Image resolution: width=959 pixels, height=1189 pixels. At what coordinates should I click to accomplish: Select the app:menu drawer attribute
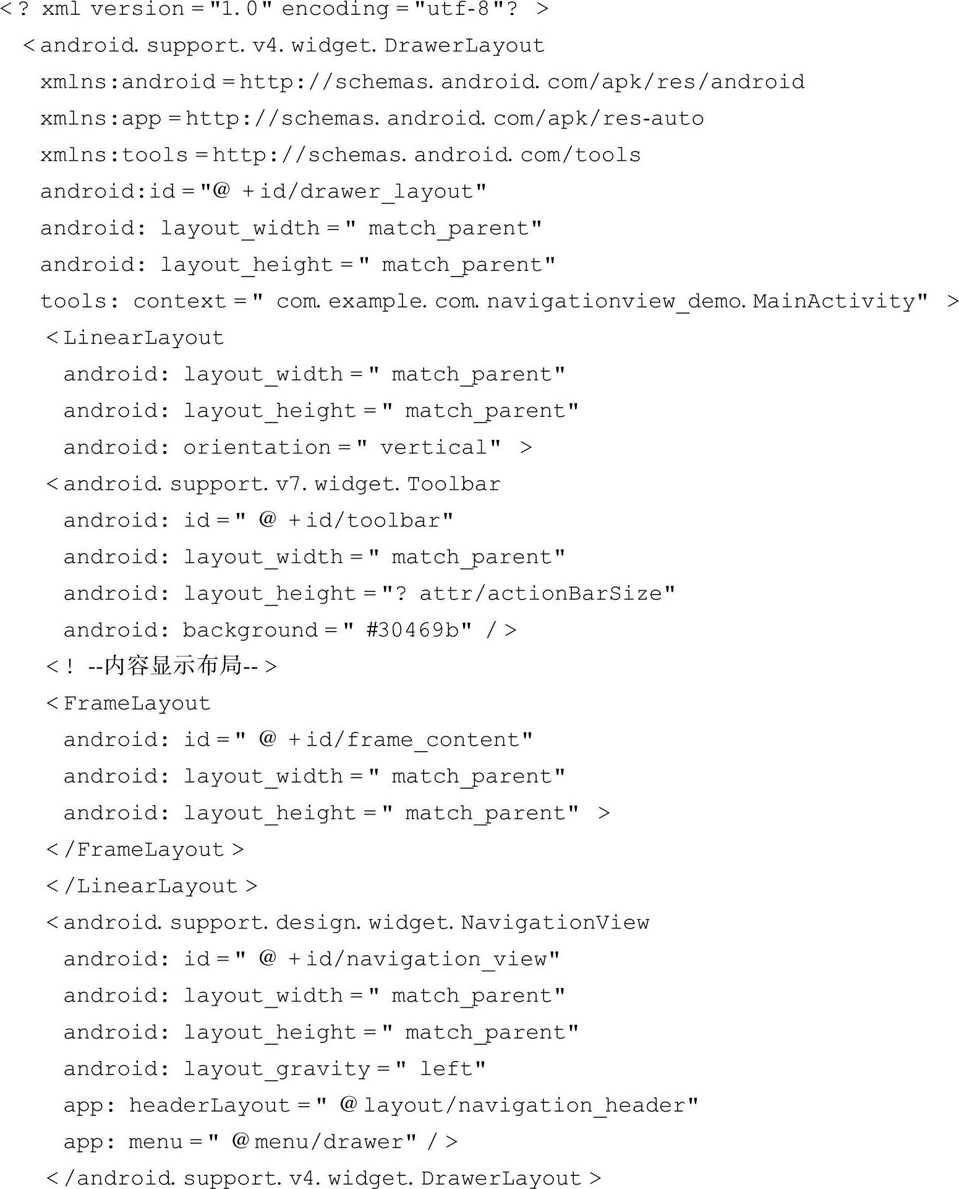260,1142
